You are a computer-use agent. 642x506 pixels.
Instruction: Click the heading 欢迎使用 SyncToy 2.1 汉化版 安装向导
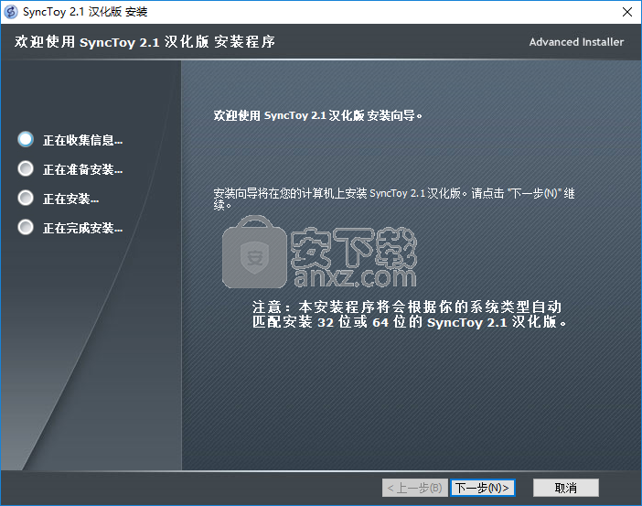317,115
